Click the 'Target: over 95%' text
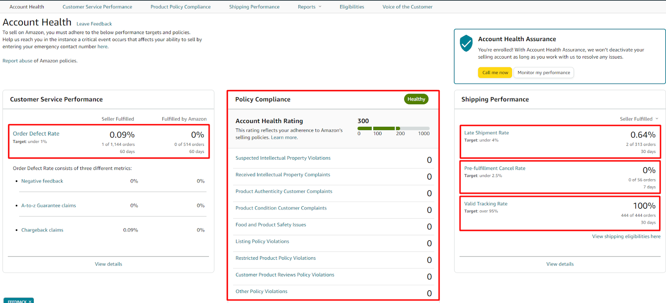Screen dimensions: 666x303 (x=481, y=211)
